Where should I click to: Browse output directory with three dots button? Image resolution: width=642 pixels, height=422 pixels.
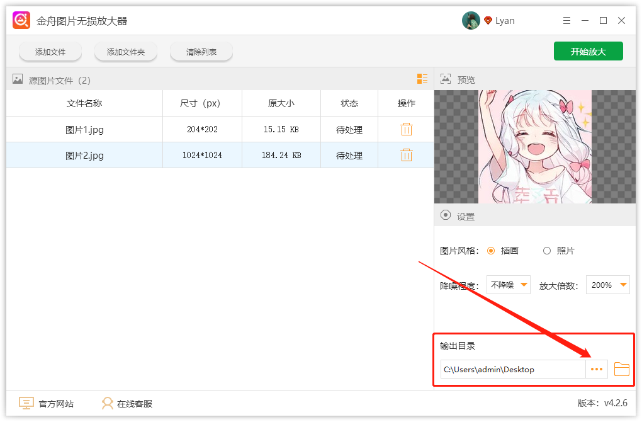597,369
